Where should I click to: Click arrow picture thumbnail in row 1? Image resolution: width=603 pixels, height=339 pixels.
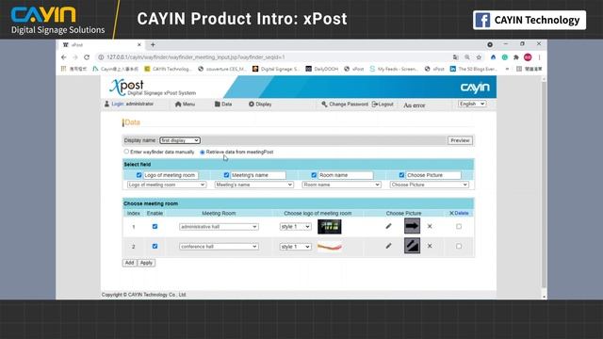click(412, 226)
